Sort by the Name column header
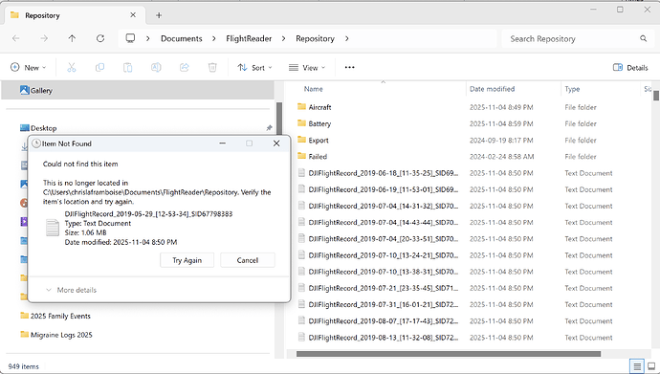This screenshot has height=374, width=660. tap(314, 89)
